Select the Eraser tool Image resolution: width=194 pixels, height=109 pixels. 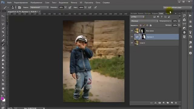pos(3,56)
